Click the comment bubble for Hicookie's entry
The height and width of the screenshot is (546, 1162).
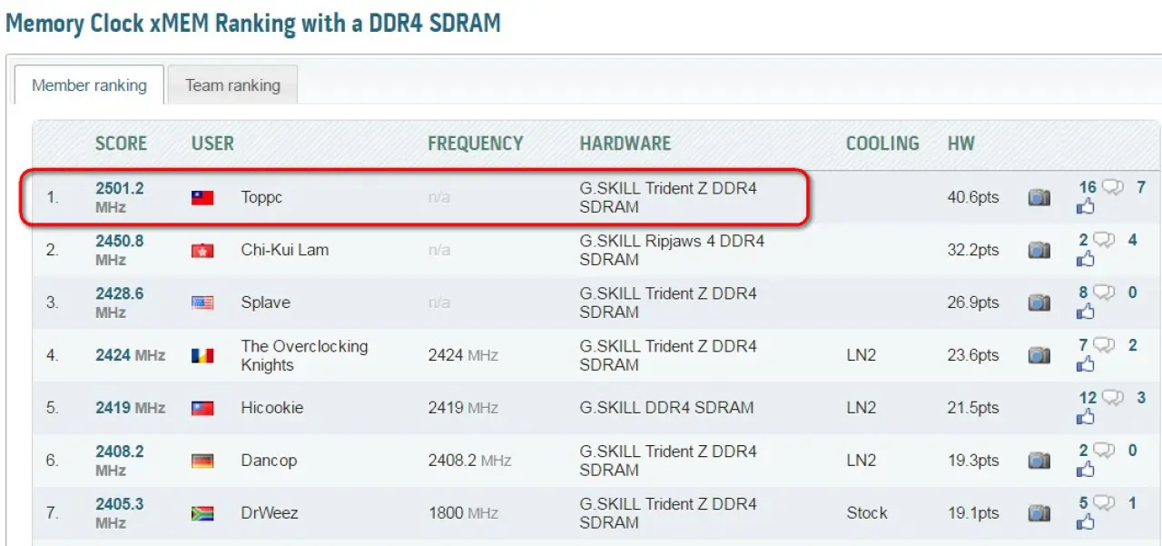(1112, 398)
